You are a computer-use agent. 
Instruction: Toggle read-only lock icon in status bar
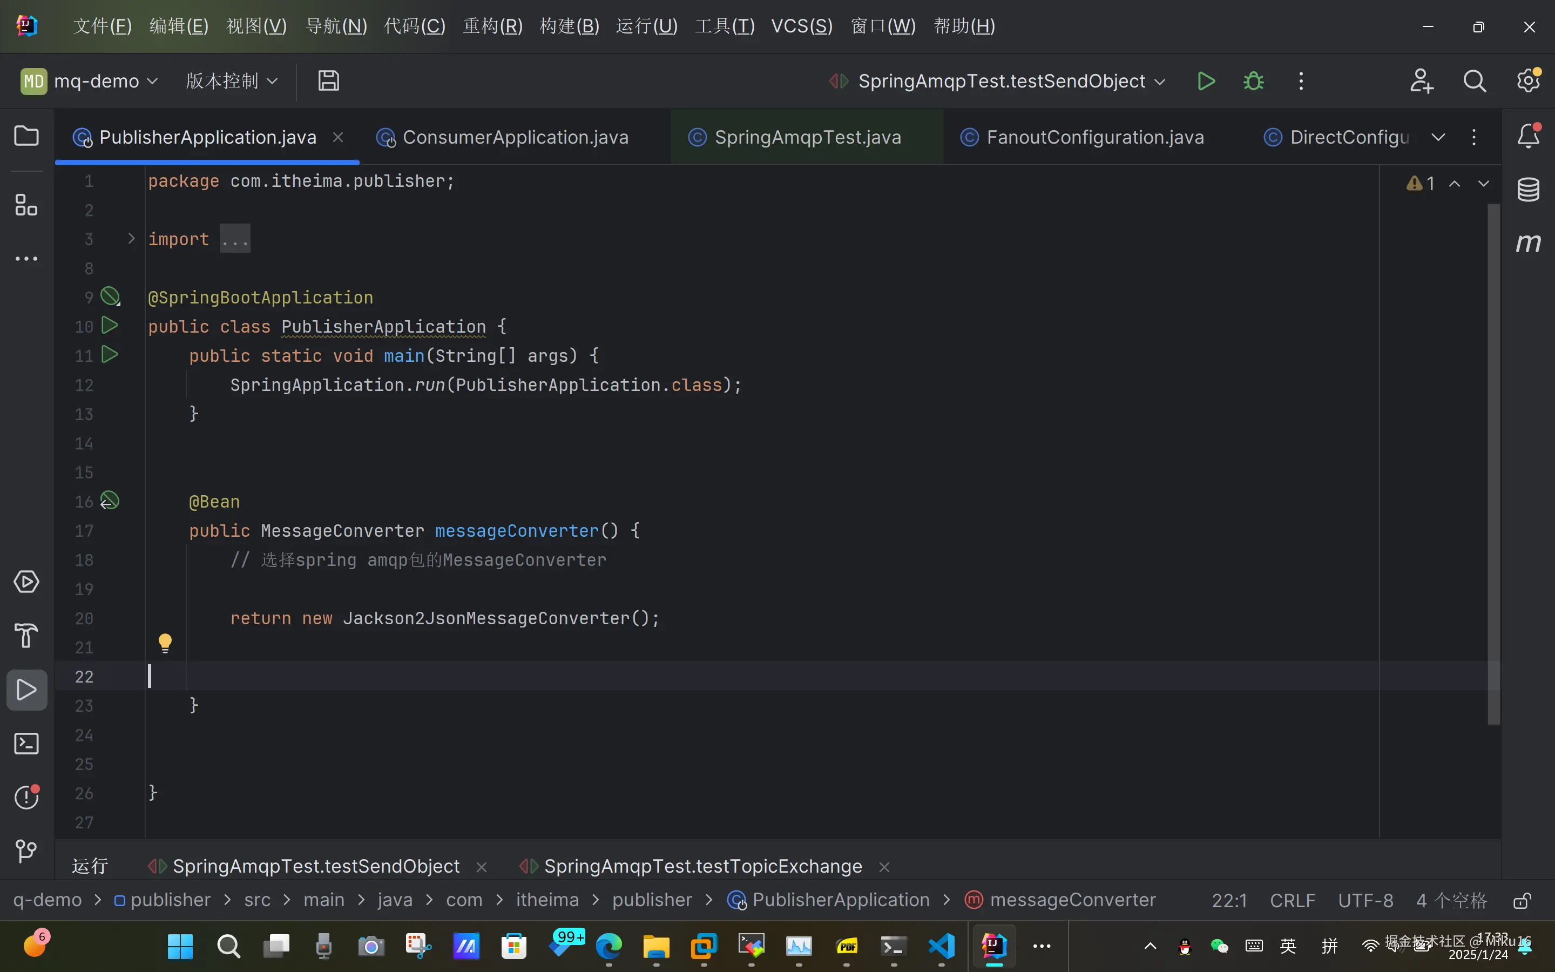[1522, 901]
